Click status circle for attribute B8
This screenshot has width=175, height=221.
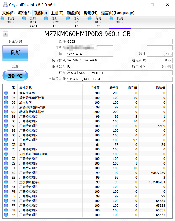(x=6, y=140)
